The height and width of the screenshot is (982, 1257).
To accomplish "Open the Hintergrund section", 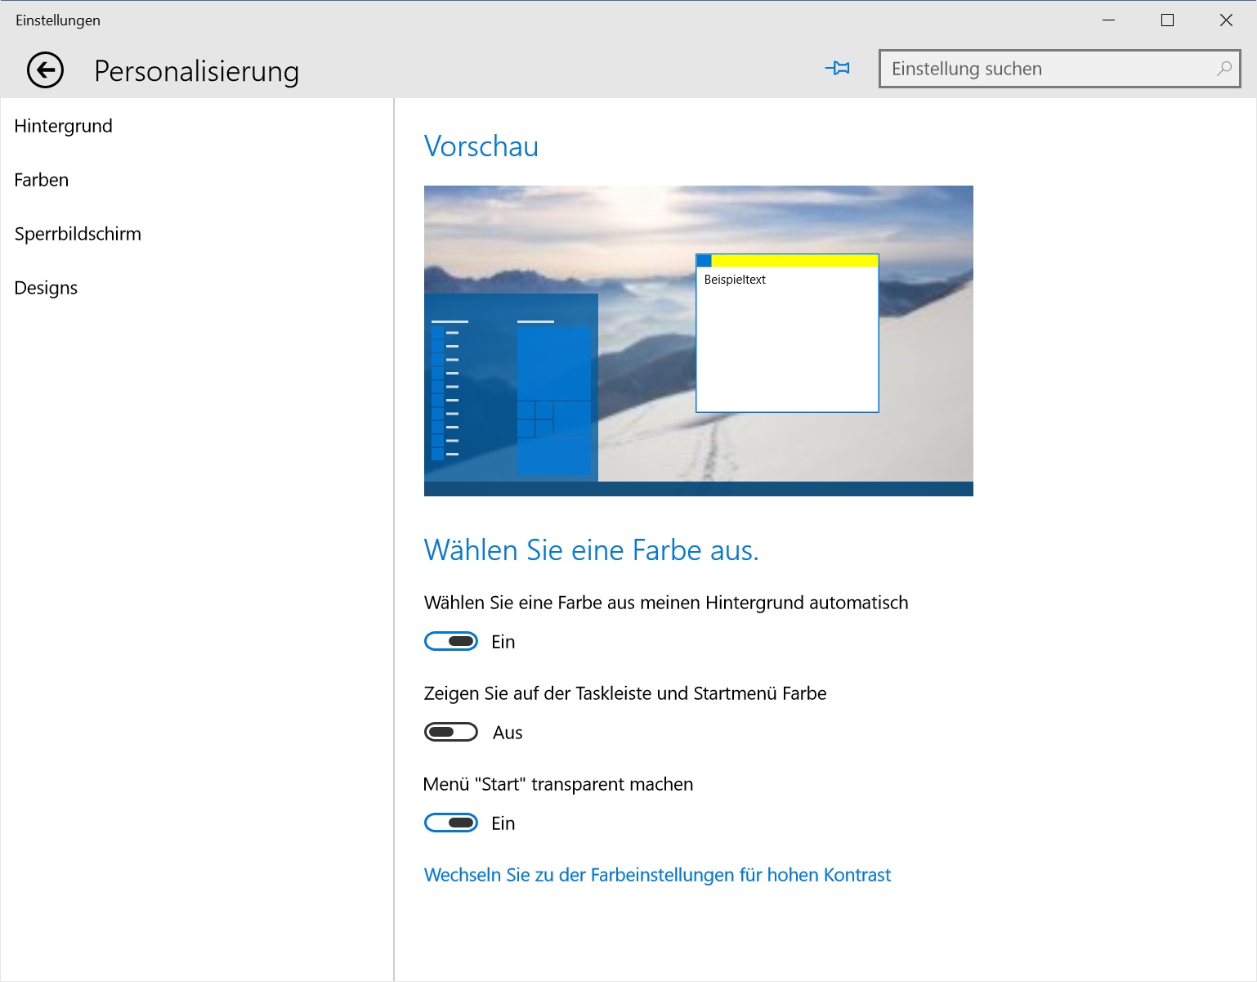I will coord(64,126).
